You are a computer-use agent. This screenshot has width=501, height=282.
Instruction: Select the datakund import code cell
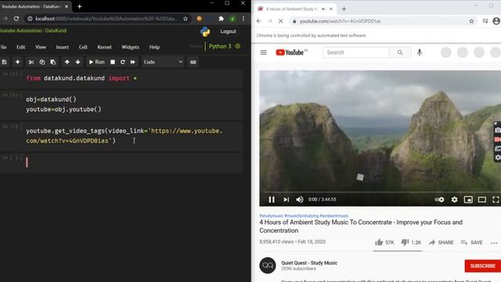point(133,78)
